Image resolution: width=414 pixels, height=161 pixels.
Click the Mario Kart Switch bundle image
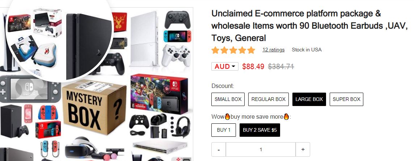[x=159, y=93]
